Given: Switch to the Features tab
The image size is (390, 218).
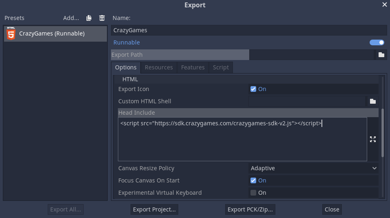Looking at the screenshot, I should [193, 67].
